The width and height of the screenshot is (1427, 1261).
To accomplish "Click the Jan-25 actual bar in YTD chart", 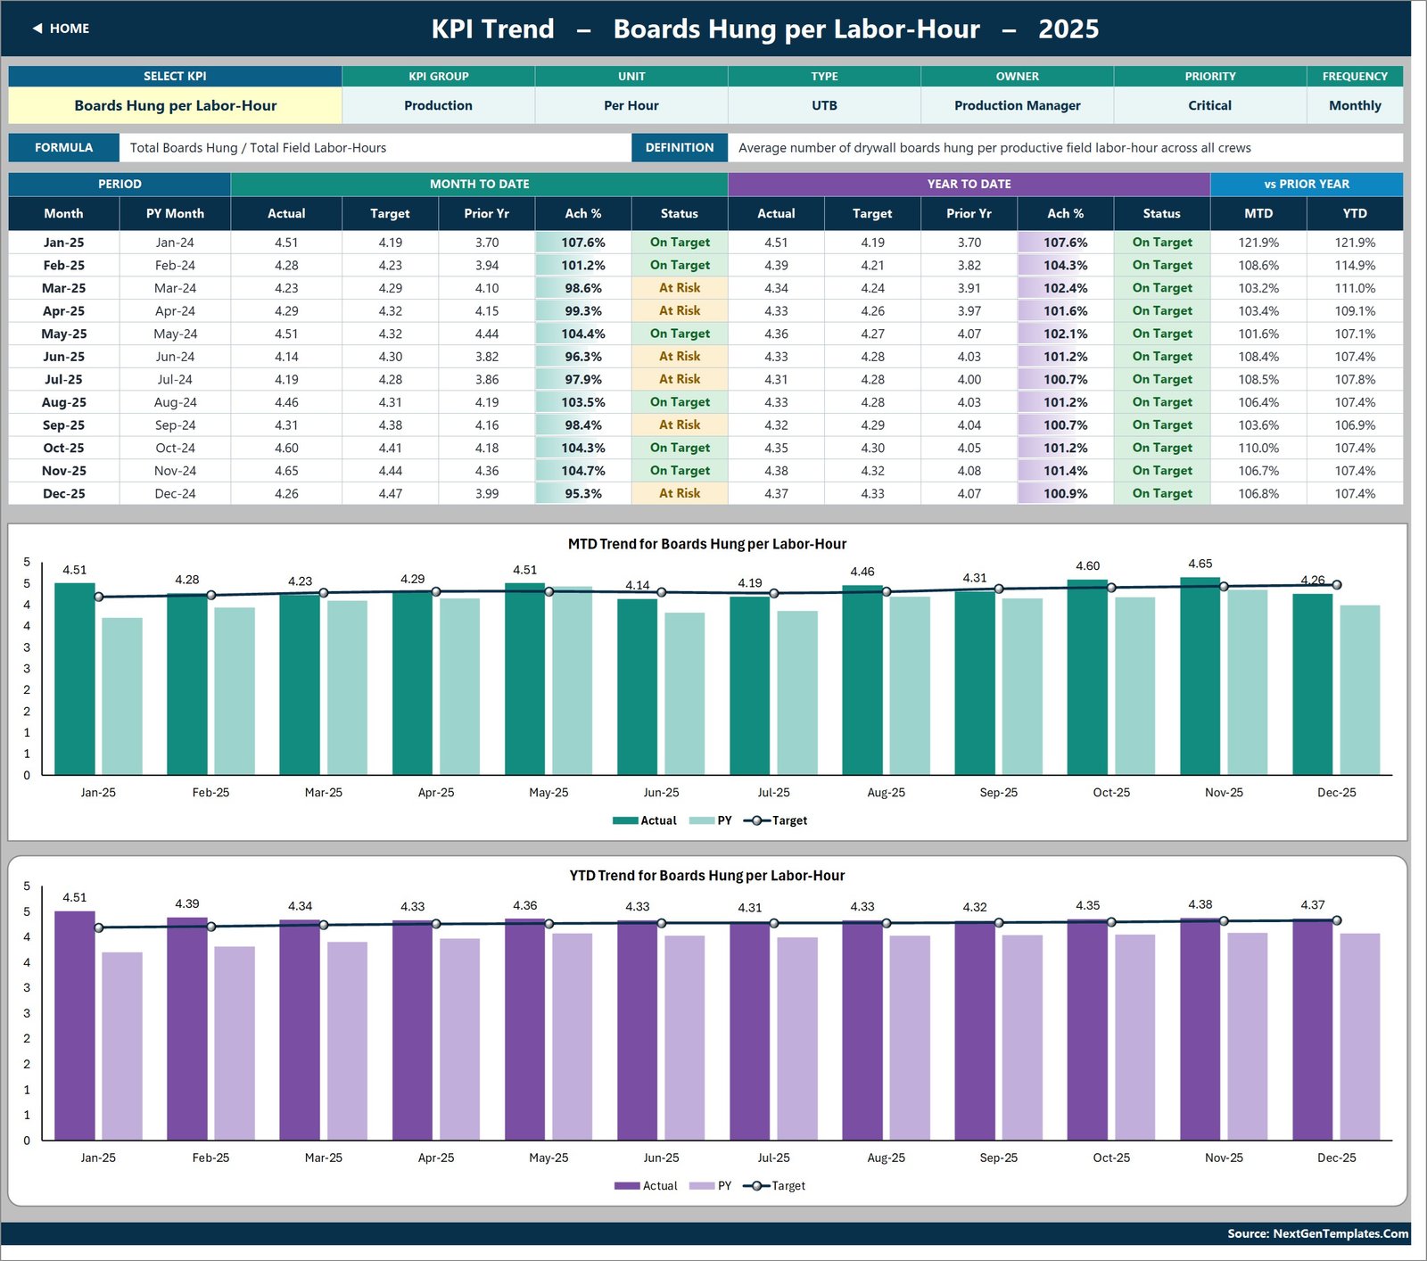I will [75, 1026].
